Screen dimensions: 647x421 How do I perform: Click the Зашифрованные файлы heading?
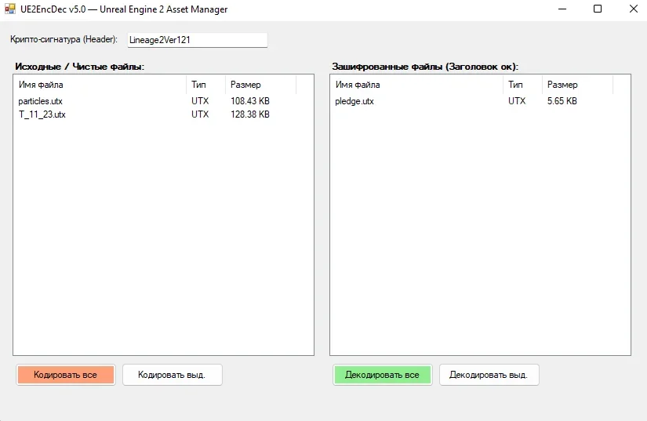[x=425, y=67]
